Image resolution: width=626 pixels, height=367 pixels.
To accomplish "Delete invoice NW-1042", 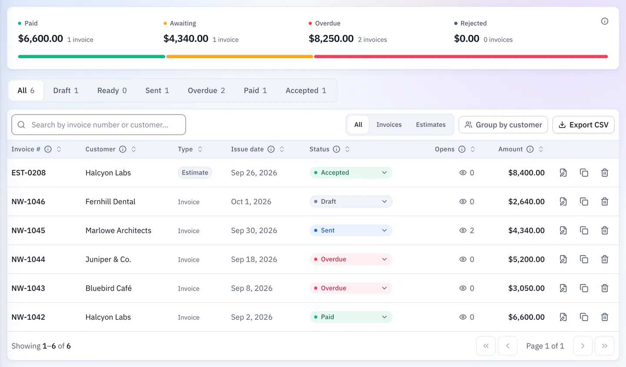I will pos(604,317).
